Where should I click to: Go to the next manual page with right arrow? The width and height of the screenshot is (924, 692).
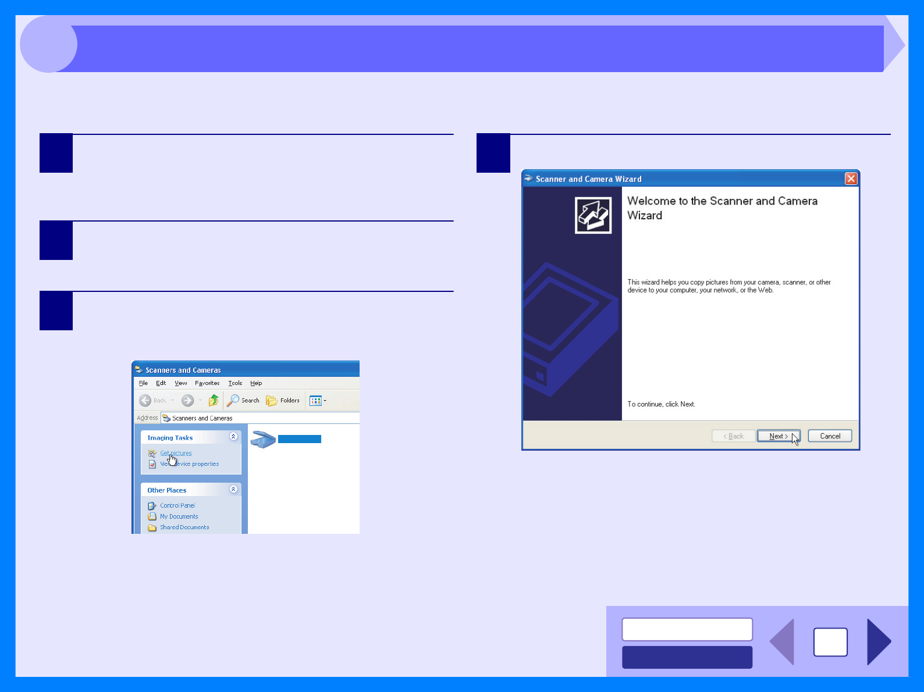[x=879, y=641]
